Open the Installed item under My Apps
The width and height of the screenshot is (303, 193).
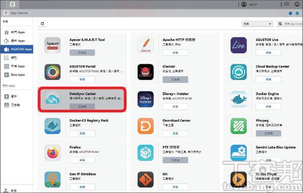click(x=17, y=105)
